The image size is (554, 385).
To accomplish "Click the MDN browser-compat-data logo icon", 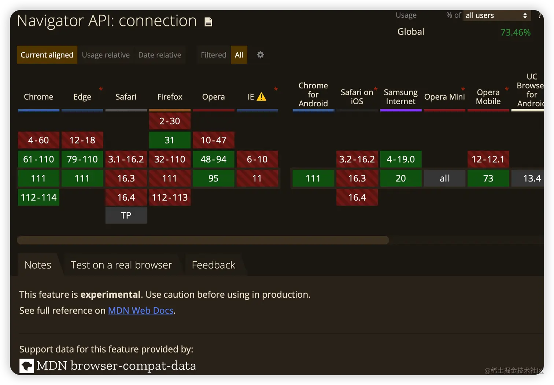I will click(26, 366).
